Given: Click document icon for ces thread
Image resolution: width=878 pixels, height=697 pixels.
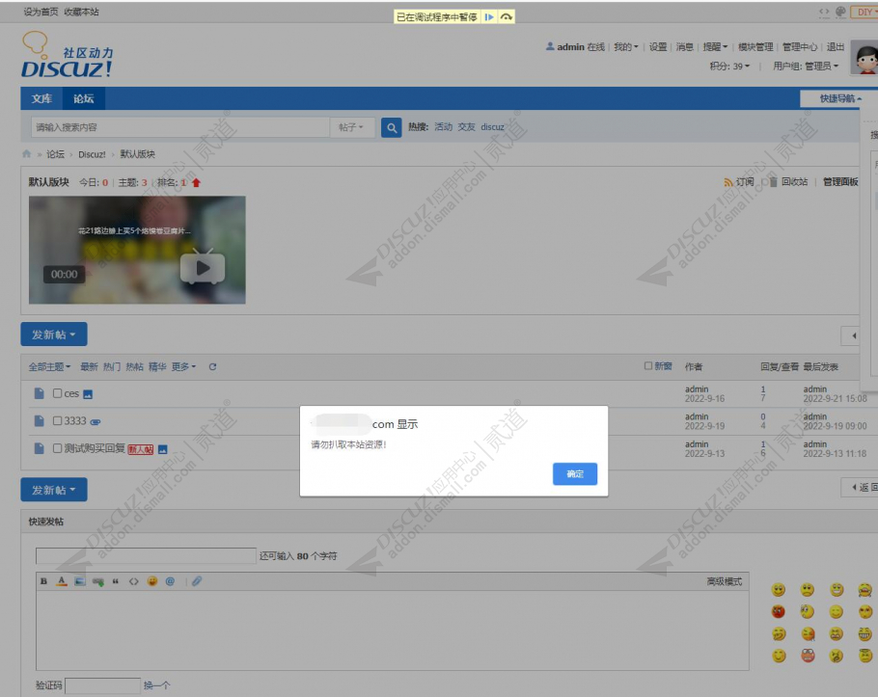Looking at the screenshot, I should 40,393.
